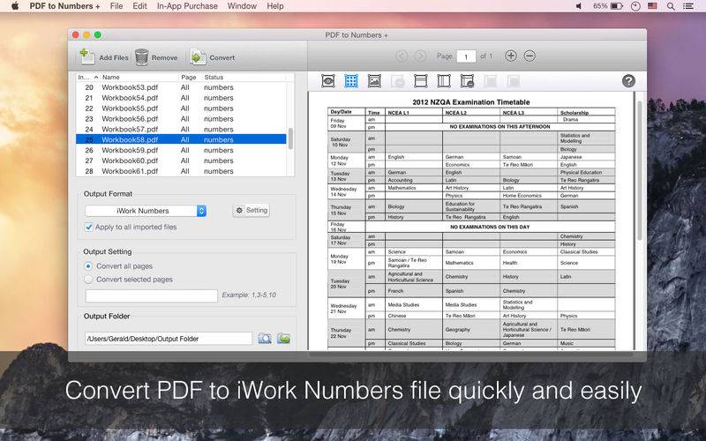Toggle Apply to all imported files checkbox
The width and height of the screenshot is (706, 441).
point(89,228)
